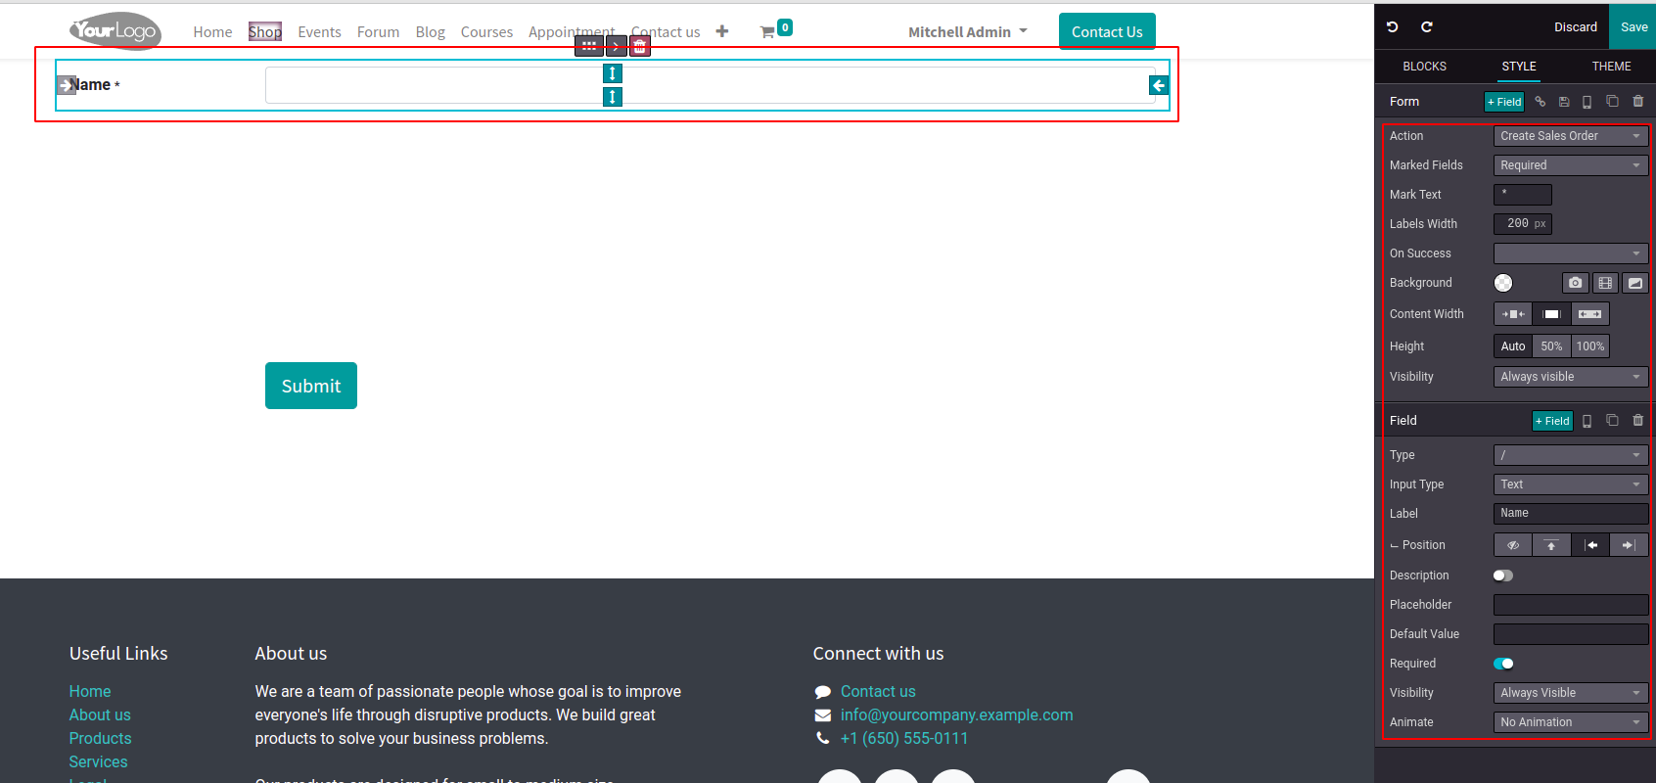Click lower vertical resize handle on field
The image size is (1656, 783).
coord(613,97)
